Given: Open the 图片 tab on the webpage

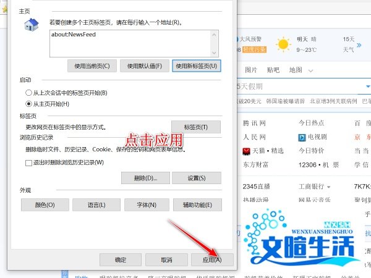Looking at the screenshot, I should point(251,70).
